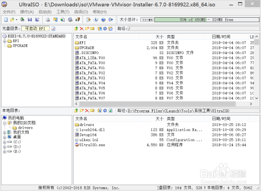Image resolution: width=261 pixels, height=191 pixels.
Task: Expand the (C:) drive node
Action: point(5,142)
